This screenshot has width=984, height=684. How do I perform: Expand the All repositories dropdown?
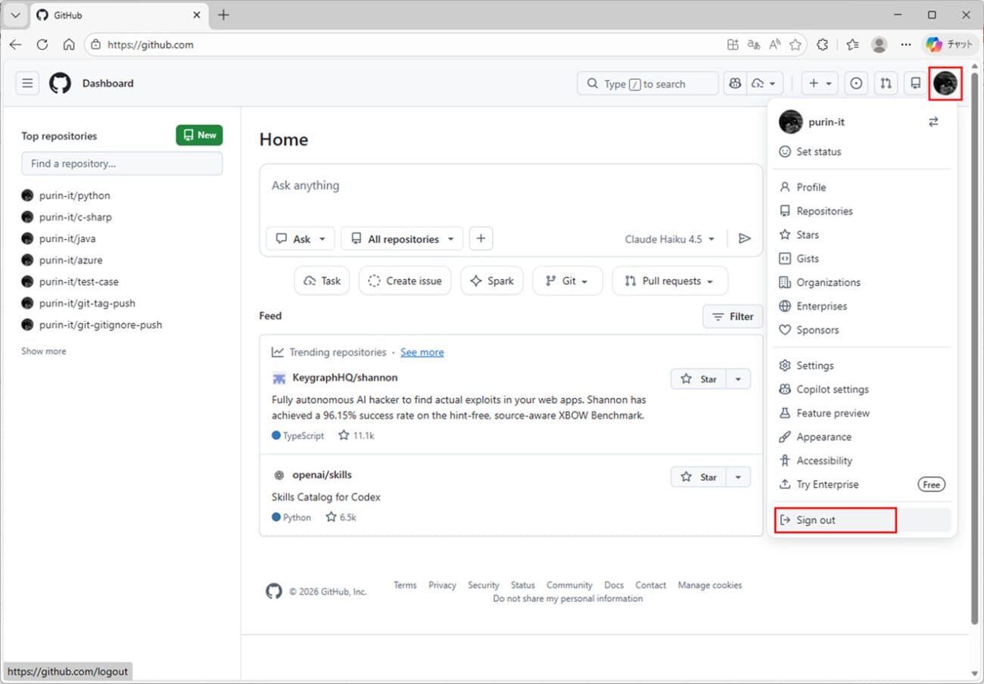coord(402,238)
